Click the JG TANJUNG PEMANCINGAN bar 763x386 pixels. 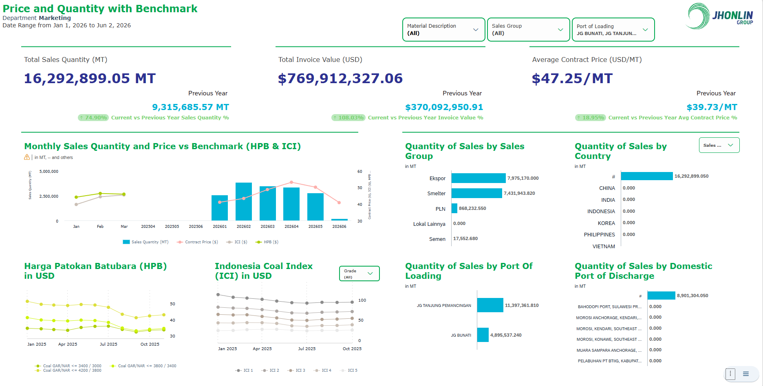(490, 305)
